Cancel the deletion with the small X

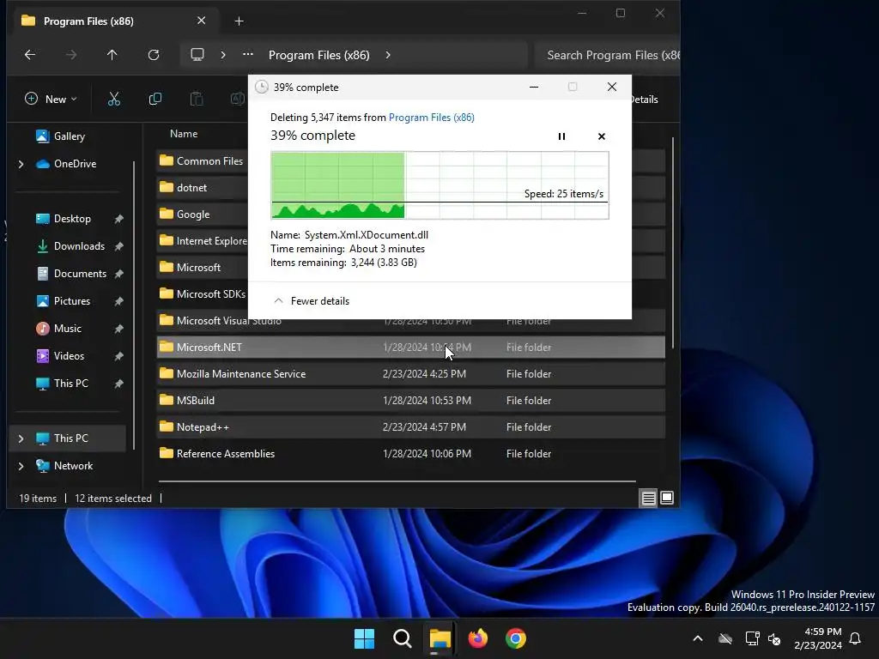pos(602,136)
